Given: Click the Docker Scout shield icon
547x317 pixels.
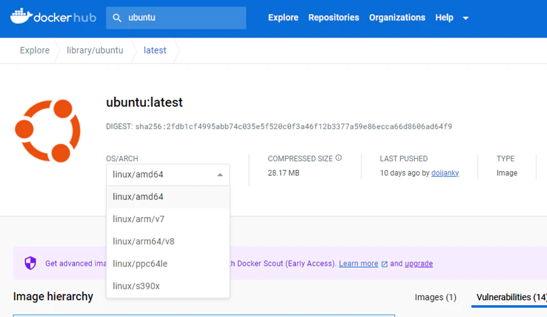Looking at the screenshot, I should click(x=30, y=263).
